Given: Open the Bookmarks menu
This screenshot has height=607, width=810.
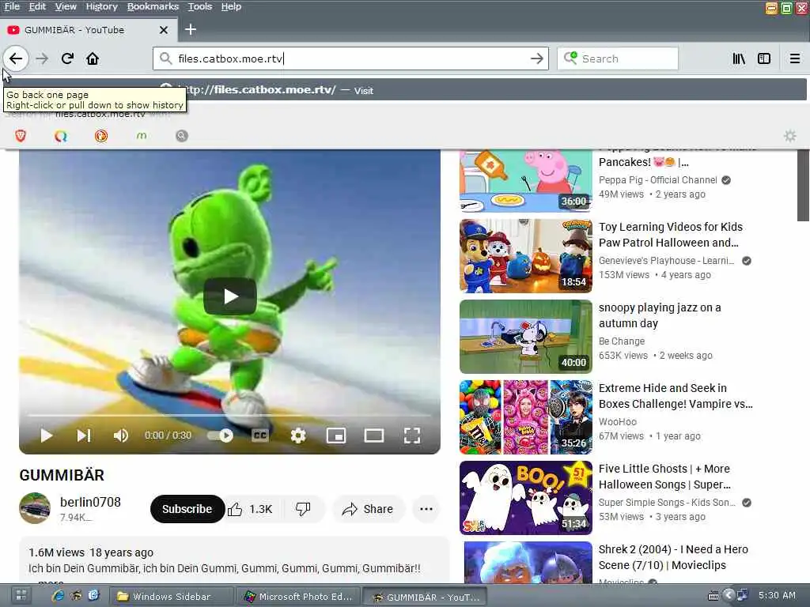Looking at the screenshot, I should [x=153, y=6].
